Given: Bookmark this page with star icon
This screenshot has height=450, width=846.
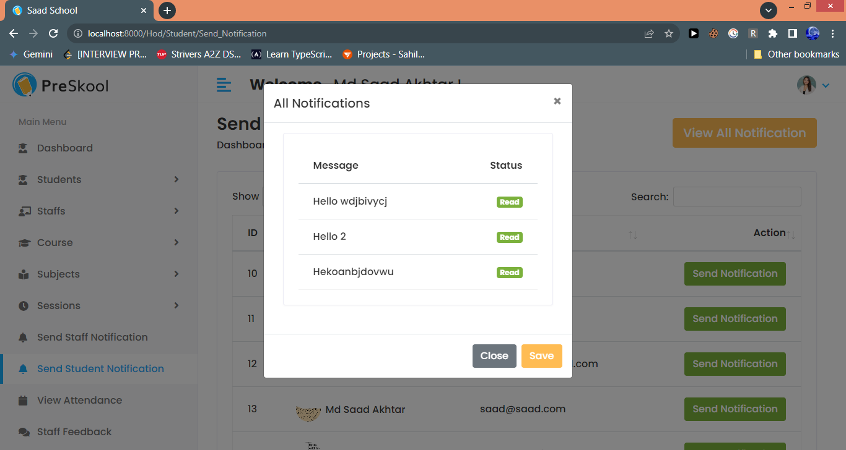Looking at the screenshot, I should point(669,33).
